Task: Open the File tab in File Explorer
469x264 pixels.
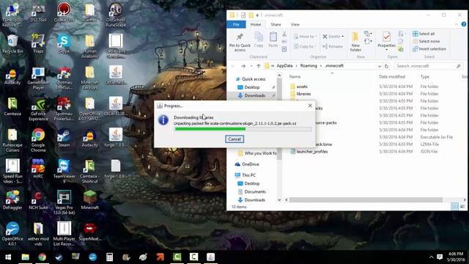Action: point(236,24)
